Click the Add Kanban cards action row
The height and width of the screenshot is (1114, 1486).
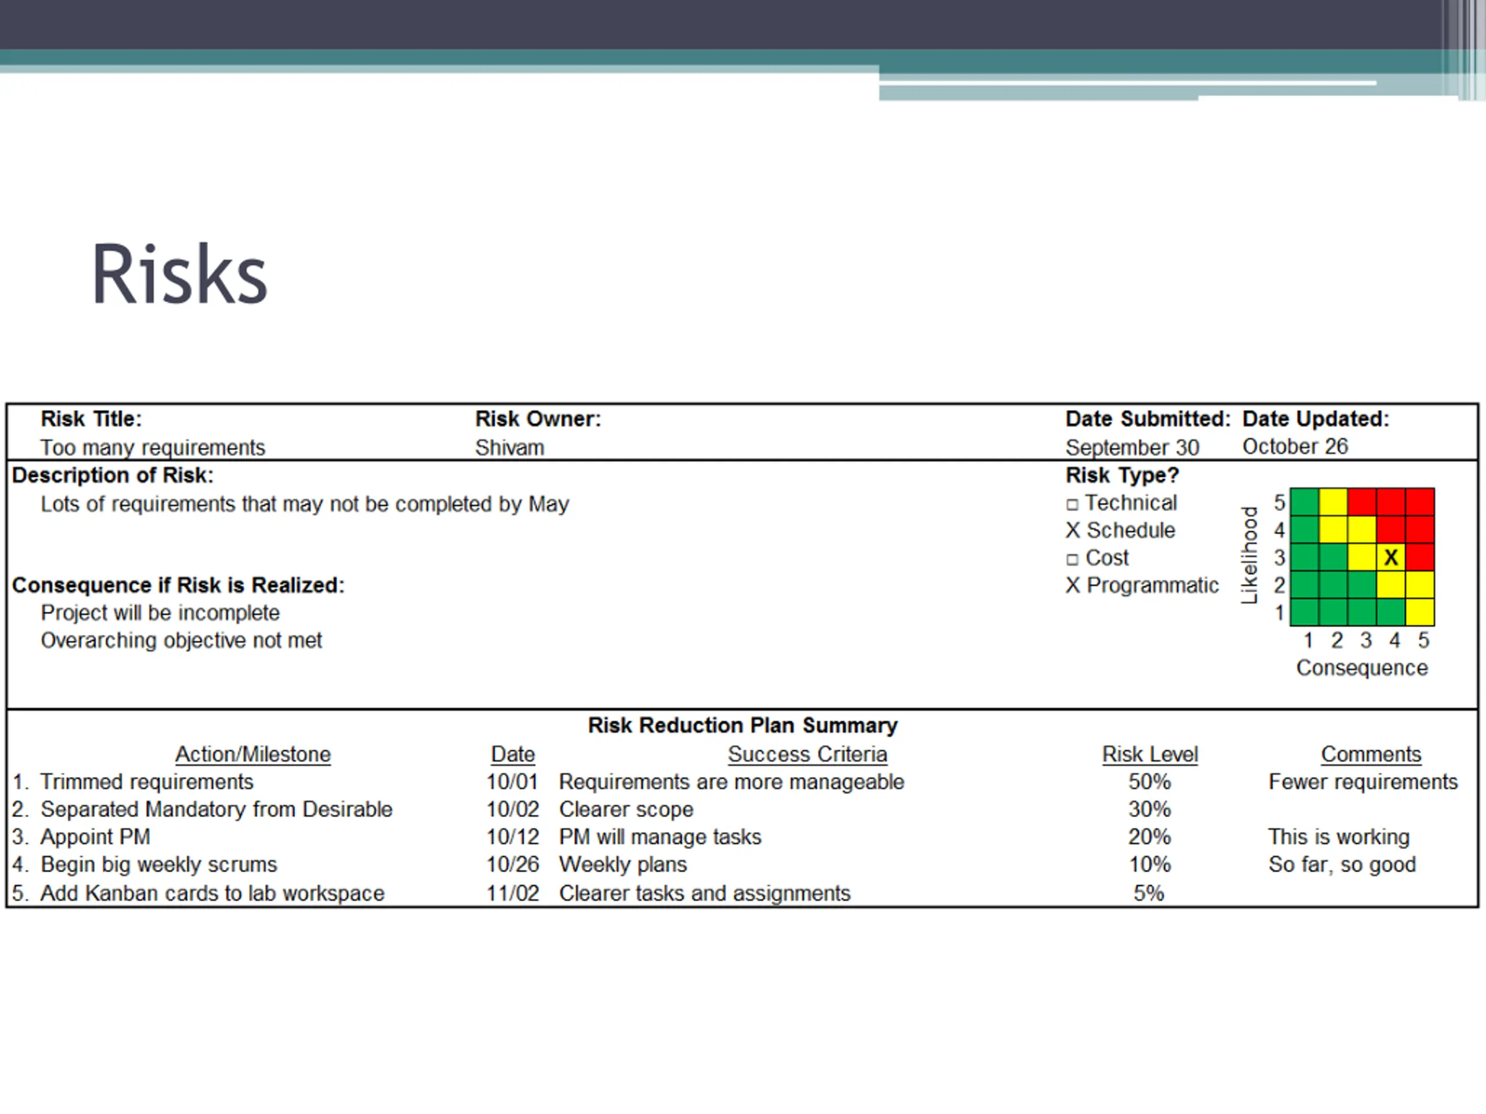tap(742, 893)
